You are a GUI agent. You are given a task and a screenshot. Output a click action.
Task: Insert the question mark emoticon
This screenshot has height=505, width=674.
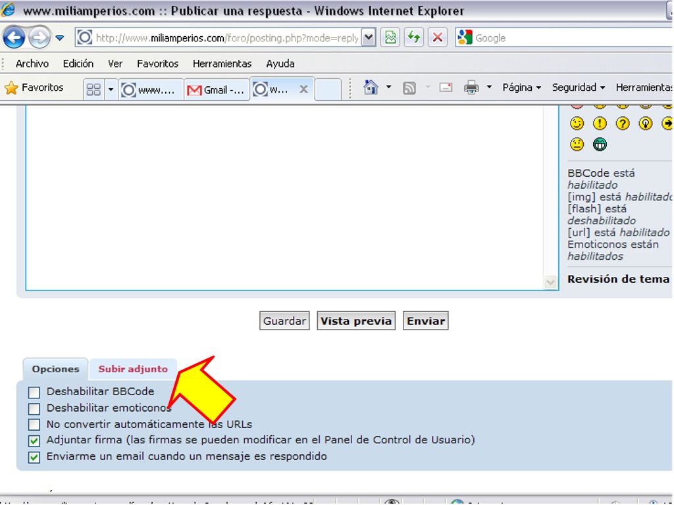(623, 124)
